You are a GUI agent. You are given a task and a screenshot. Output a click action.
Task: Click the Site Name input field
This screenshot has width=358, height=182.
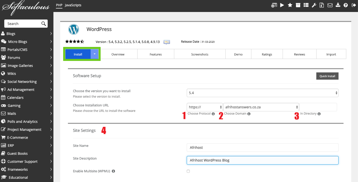coord(262,148)
